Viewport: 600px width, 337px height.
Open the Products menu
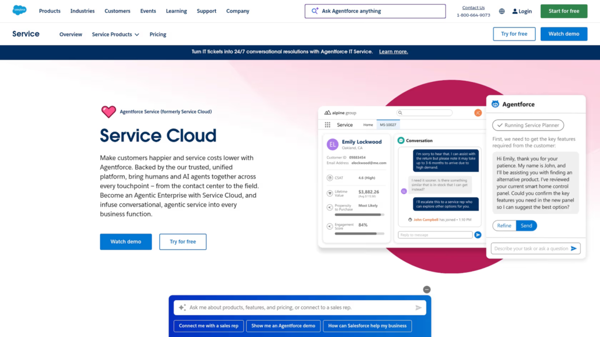tap(49, 11)
